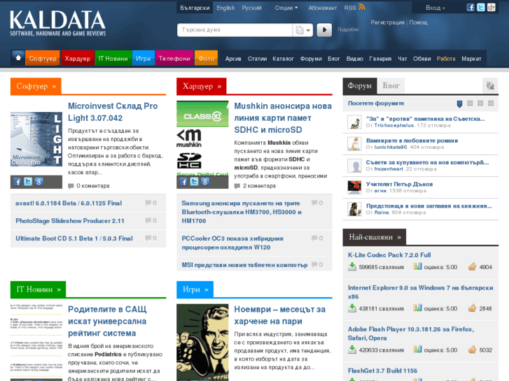The height and width of the screenshot is (381, 509).
Task: Select third forum pagination square
Action: coord(480,103)
